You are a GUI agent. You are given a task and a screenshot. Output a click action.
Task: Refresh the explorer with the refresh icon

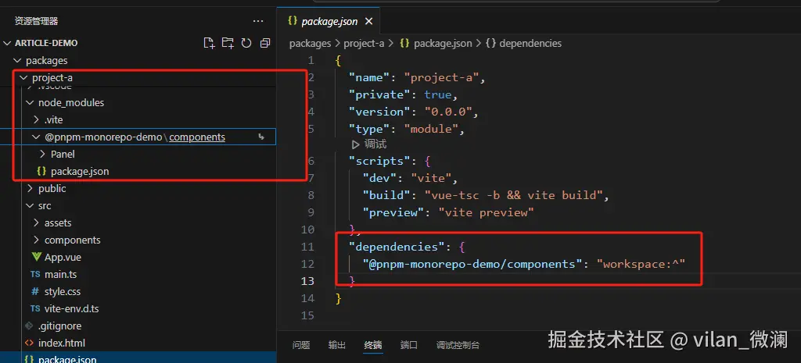click(x=246, y=43)
